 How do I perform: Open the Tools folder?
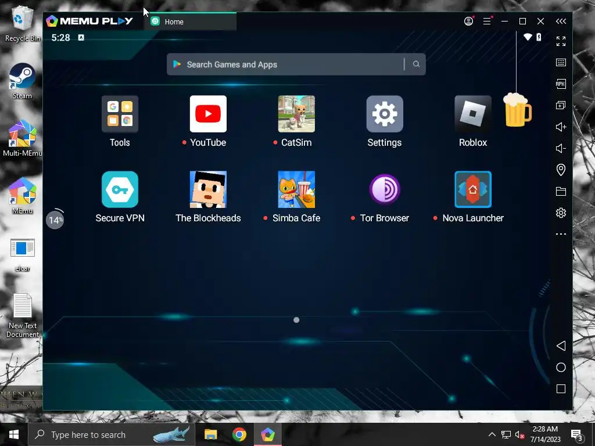point(120,114)
